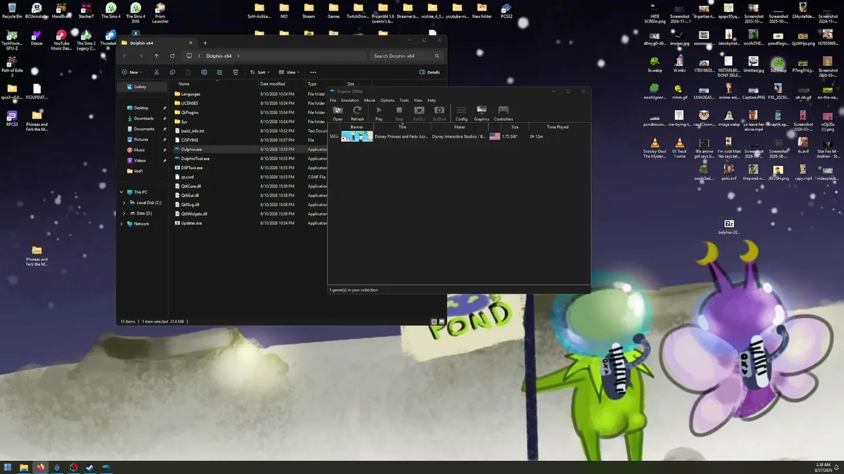
Task: Select the Disney Phineas and Ferb title
Action: pos(401,136)
